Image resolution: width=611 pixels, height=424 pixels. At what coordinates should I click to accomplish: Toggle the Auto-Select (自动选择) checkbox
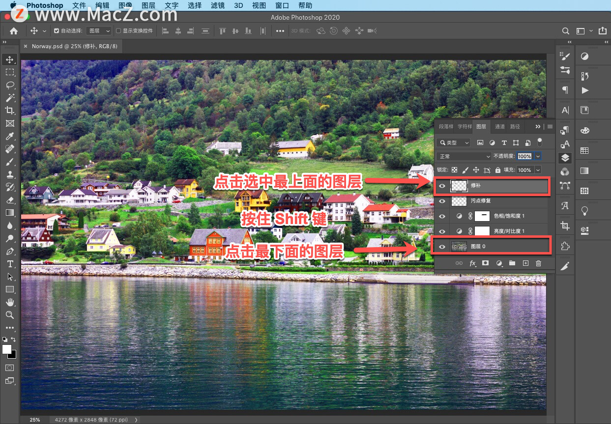click(x=57, y=30)
